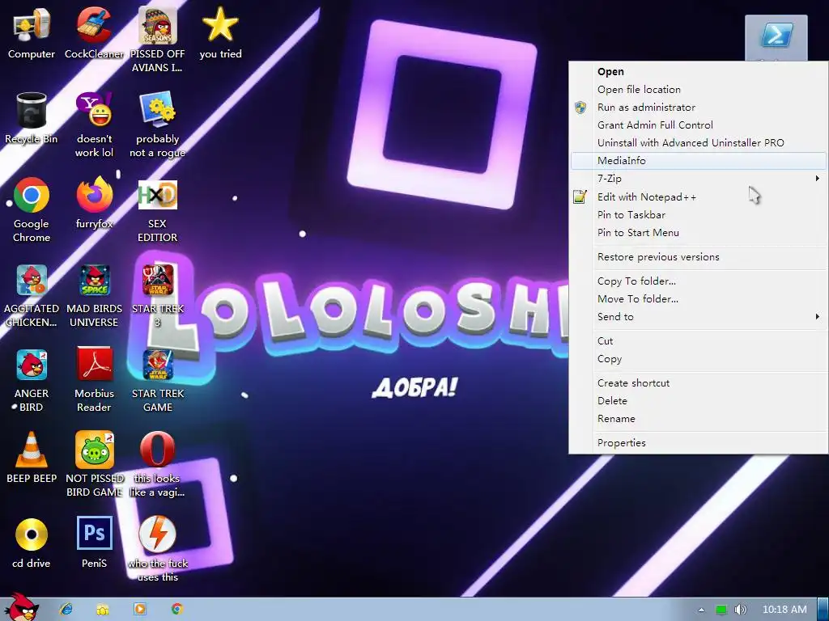Select the 'doesn't work lol' Yahoo icon

tap(94, 125)
